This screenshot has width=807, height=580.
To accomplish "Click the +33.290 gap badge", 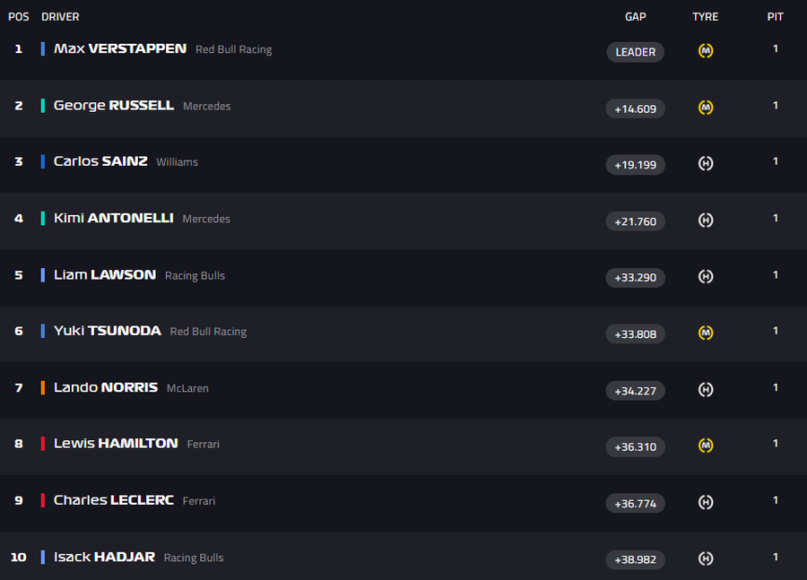I will tap(635, 278).
